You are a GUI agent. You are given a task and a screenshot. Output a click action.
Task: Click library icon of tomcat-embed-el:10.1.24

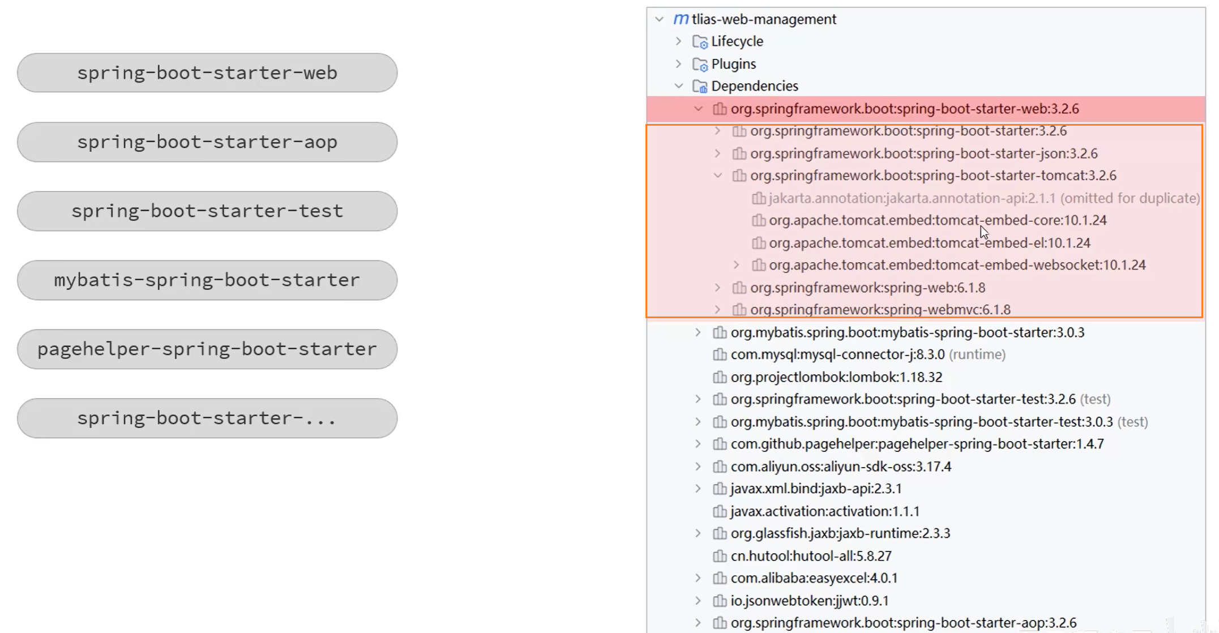759,243
